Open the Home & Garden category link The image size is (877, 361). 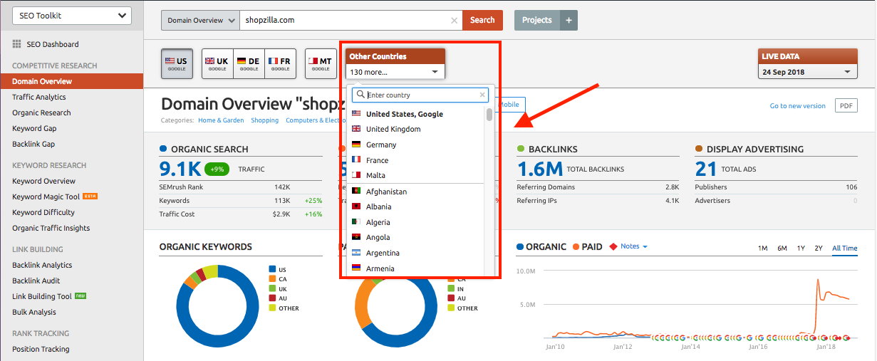pyautogui.click(x=221, y=120)
